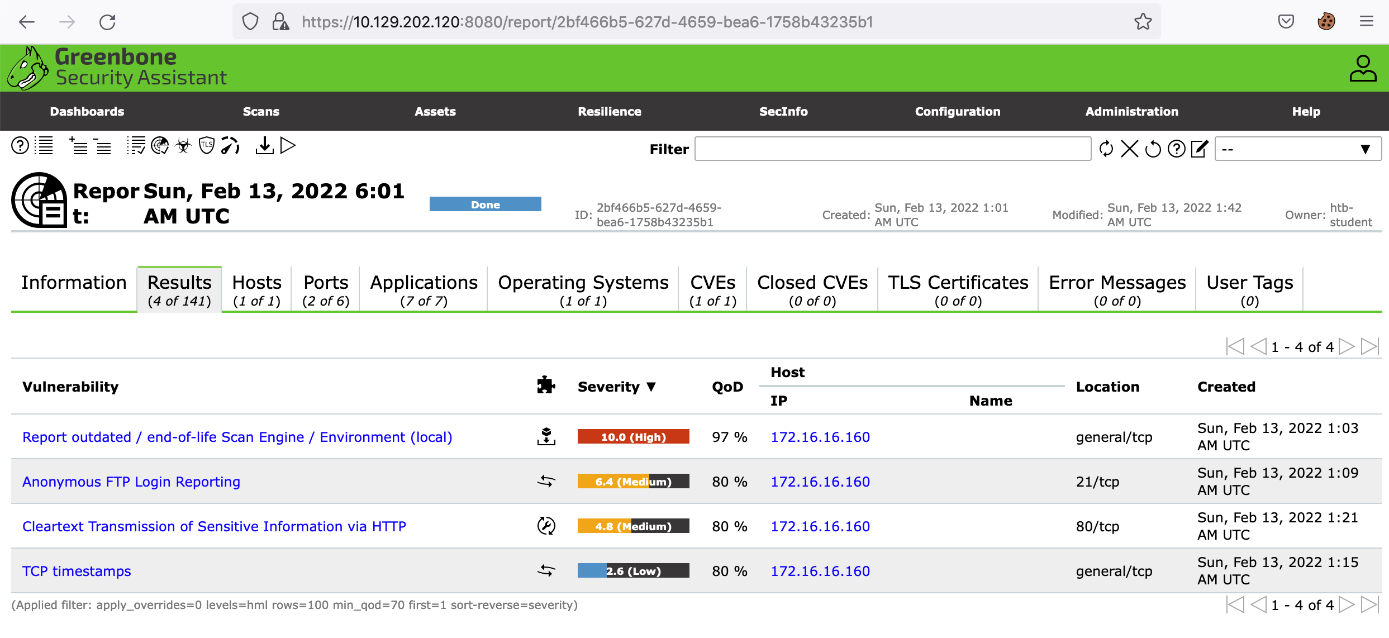Sort by the Vulnerability column header
The image size is (1389, 638).
coord(70,387)
